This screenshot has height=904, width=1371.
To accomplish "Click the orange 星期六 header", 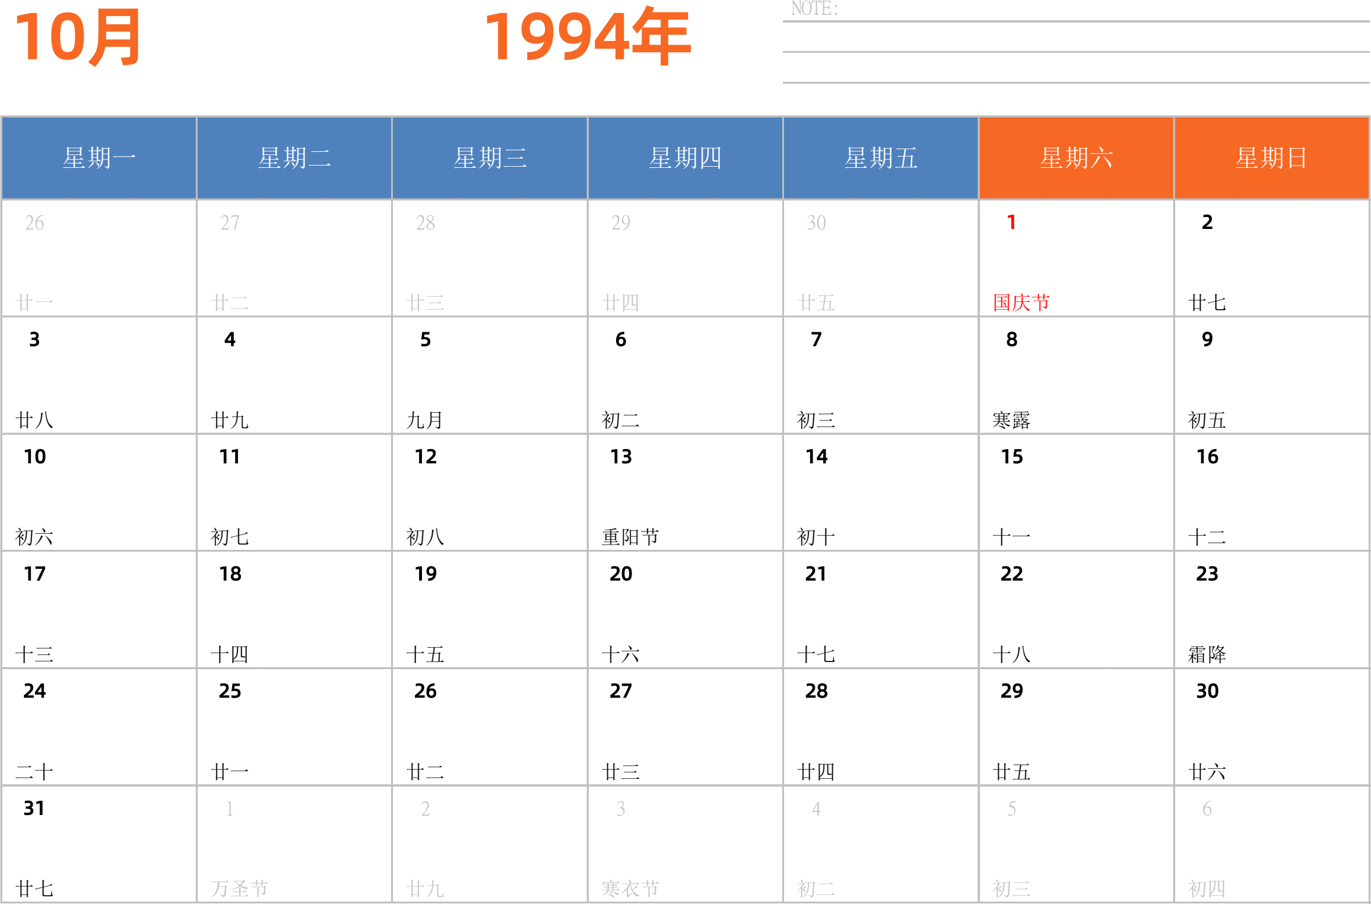I will (x=1076, y=158).
